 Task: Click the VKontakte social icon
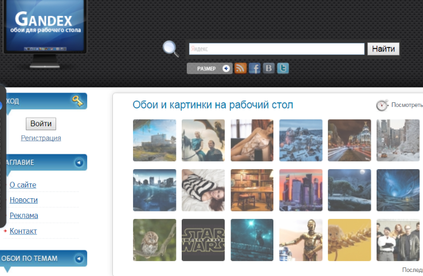click(x=269, y=69)
